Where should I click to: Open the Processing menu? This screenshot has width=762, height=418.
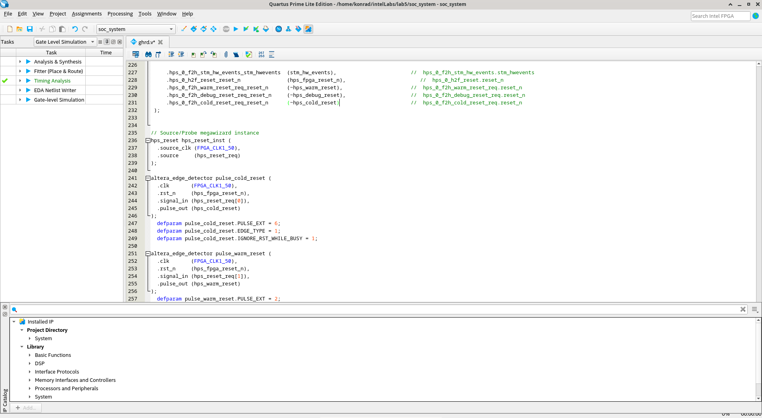coord(120,13)
